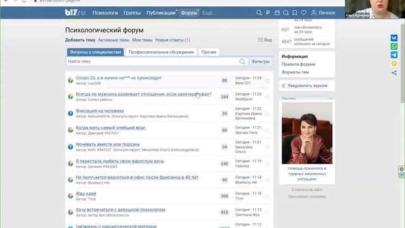The width and height of the screenshot is (405, 228).
Task: Favorite star for Фиксация на человеке topic
Action: coord(267,113)
